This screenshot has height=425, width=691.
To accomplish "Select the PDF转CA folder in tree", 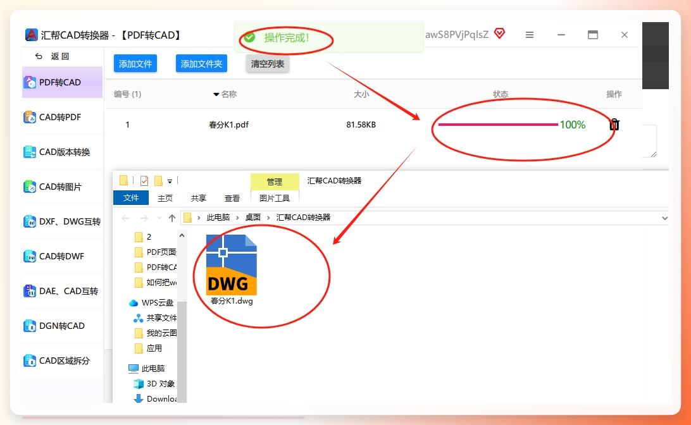I will [x=156, y=268].
